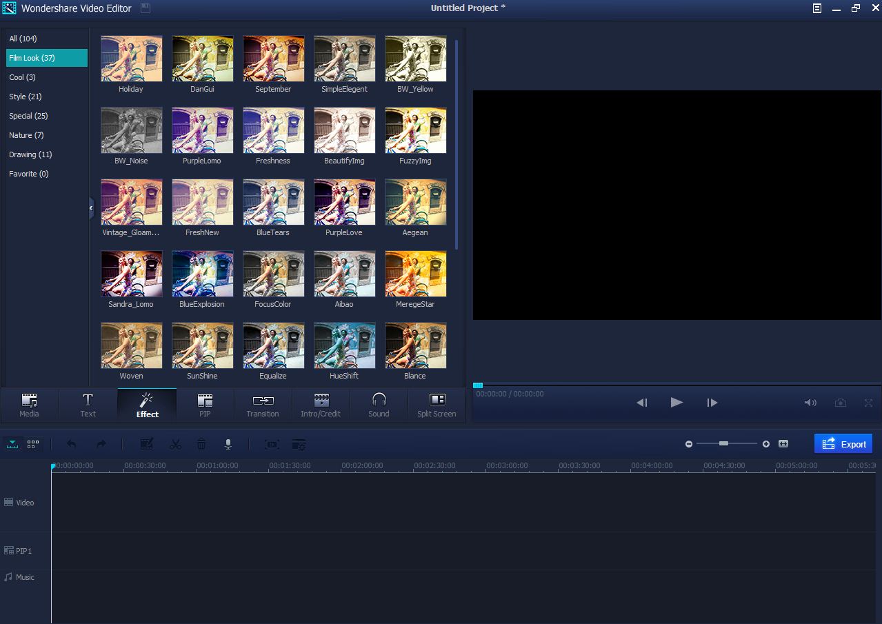Viewport: 882px width, 624px height.
Task: Click the plus button to zoom into the timeline
Action: click(765, 444)
